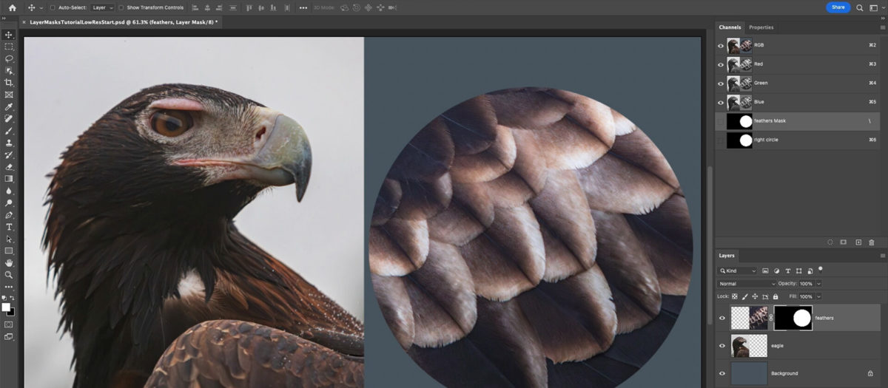Screen dimensions: 888x388
Task: Show the right circle channel
Action: tap(721, 140)
